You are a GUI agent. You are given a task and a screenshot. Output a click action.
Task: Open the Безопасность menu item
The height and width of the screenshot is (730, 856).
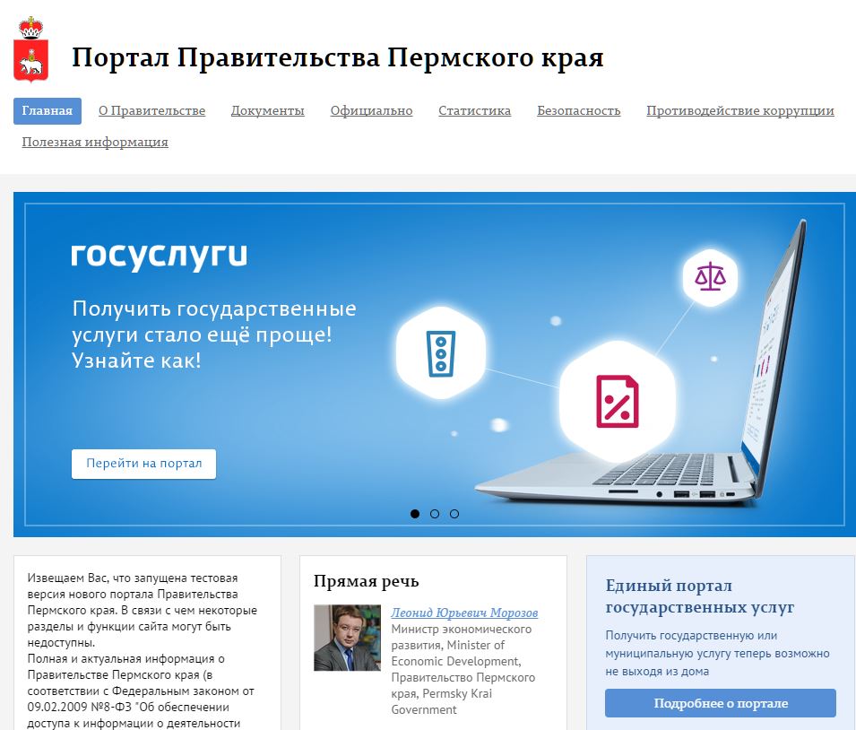click(x=578, y=111)
